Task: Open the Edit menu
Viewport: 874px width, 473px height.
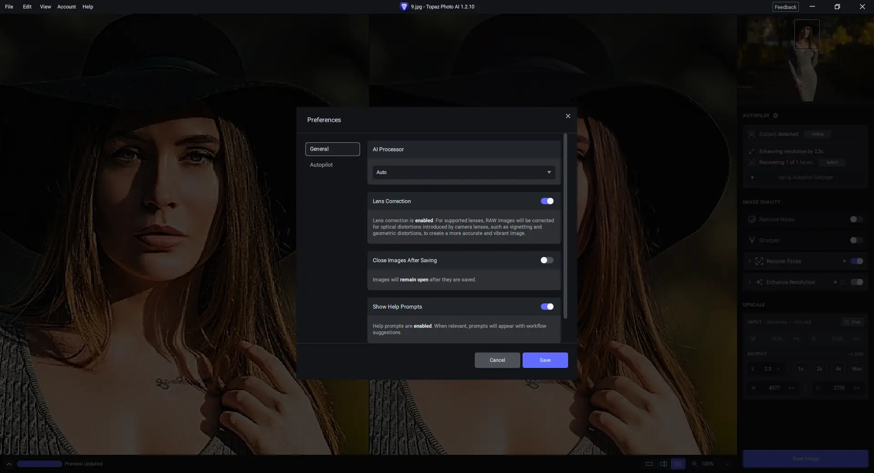Action: (27, 7)
